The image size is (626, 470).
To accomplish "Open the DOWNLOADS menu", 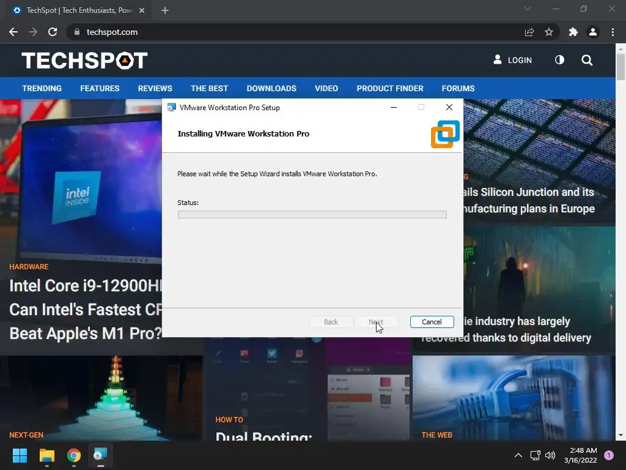I will click(x=271, y=88).
